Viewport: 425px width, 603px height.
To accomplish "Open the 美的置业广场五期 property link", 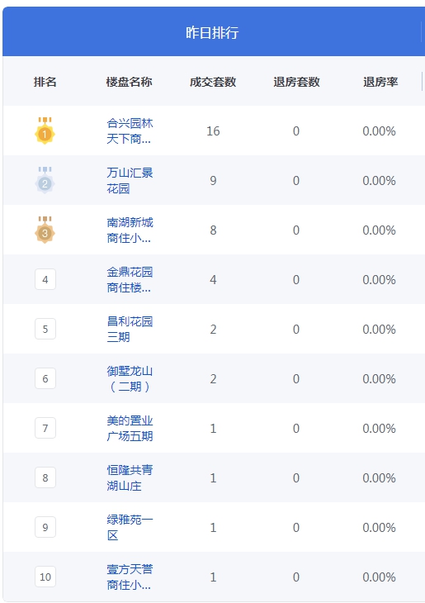I will point(130,429).
